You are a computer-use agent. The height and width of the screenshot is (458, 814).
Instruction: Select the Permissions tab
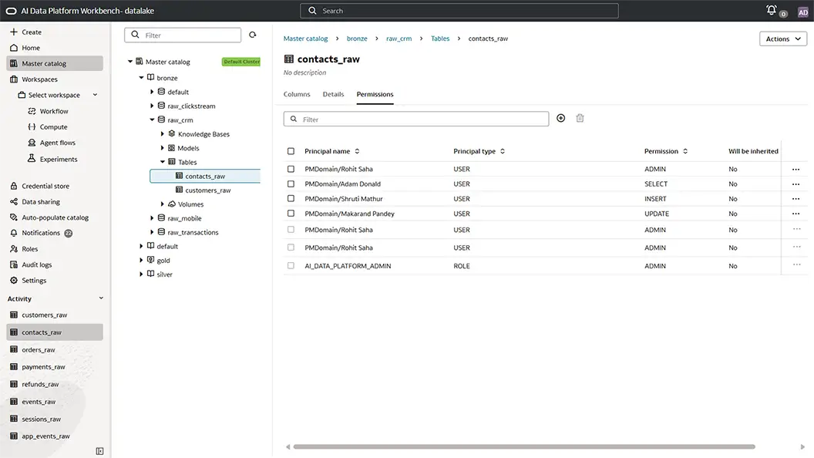[375, 94]
